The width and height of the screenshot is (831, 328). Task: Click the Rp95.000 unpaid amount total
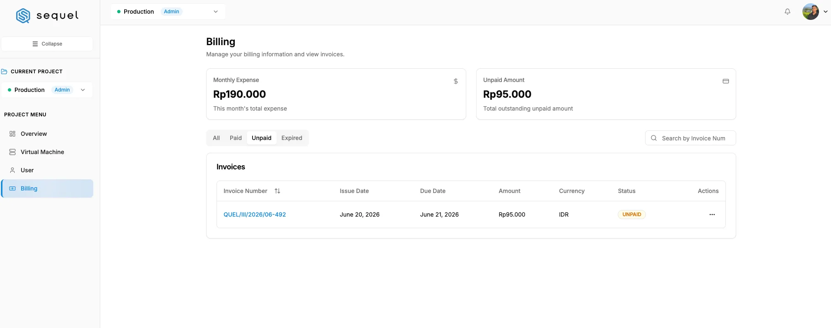(x=507, y=94)
